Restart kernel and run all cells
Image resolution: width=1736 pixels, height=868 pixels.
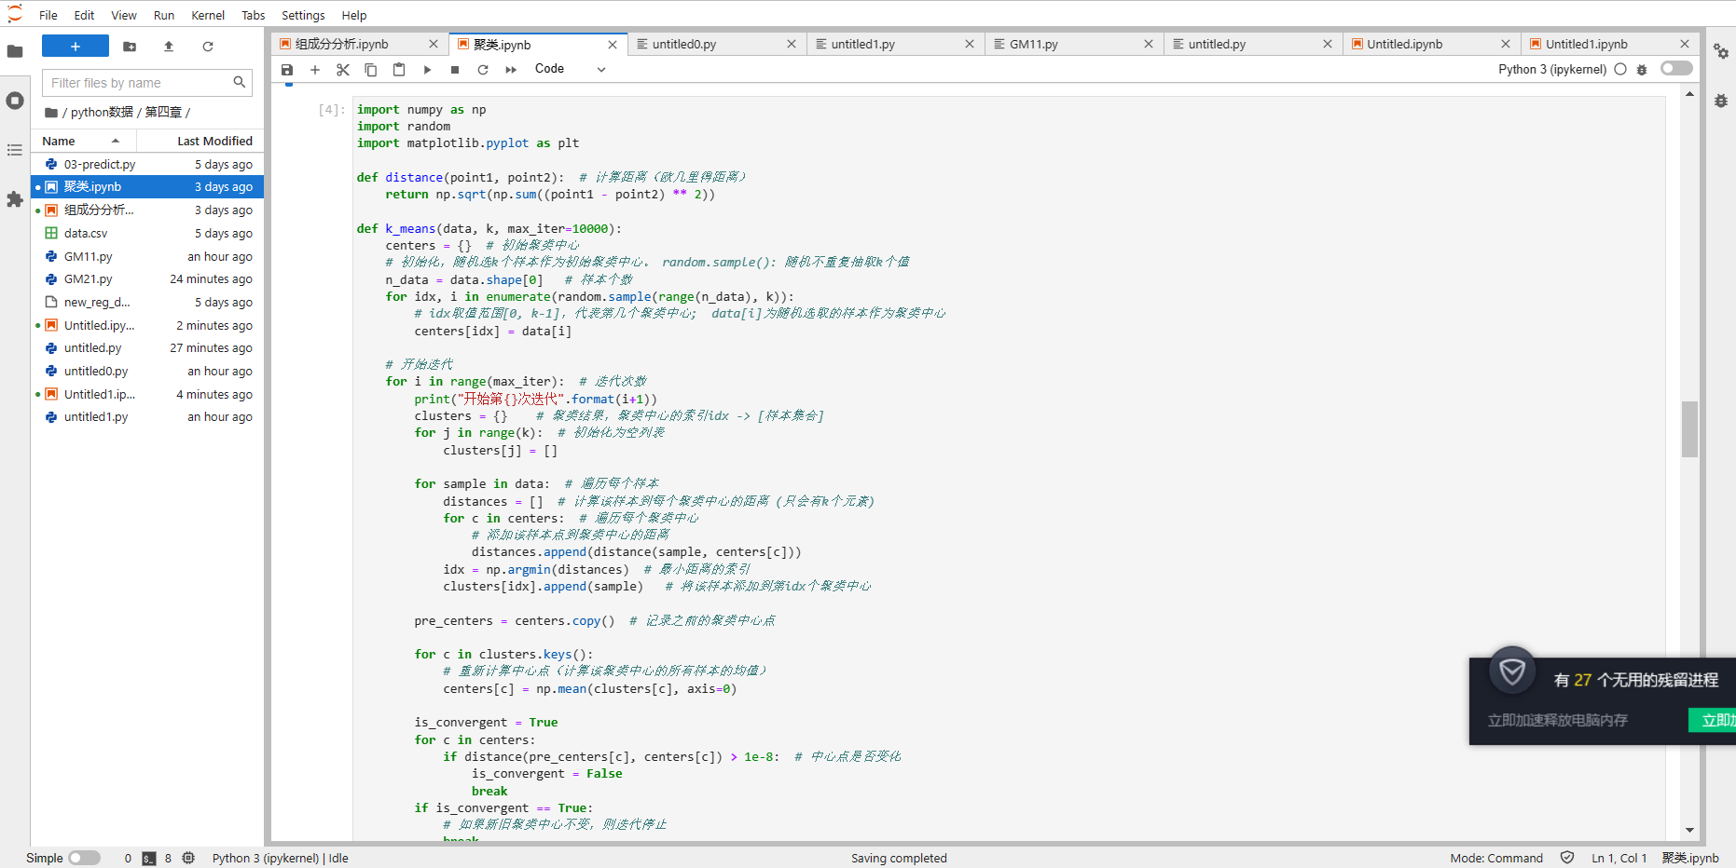point(511,70)
